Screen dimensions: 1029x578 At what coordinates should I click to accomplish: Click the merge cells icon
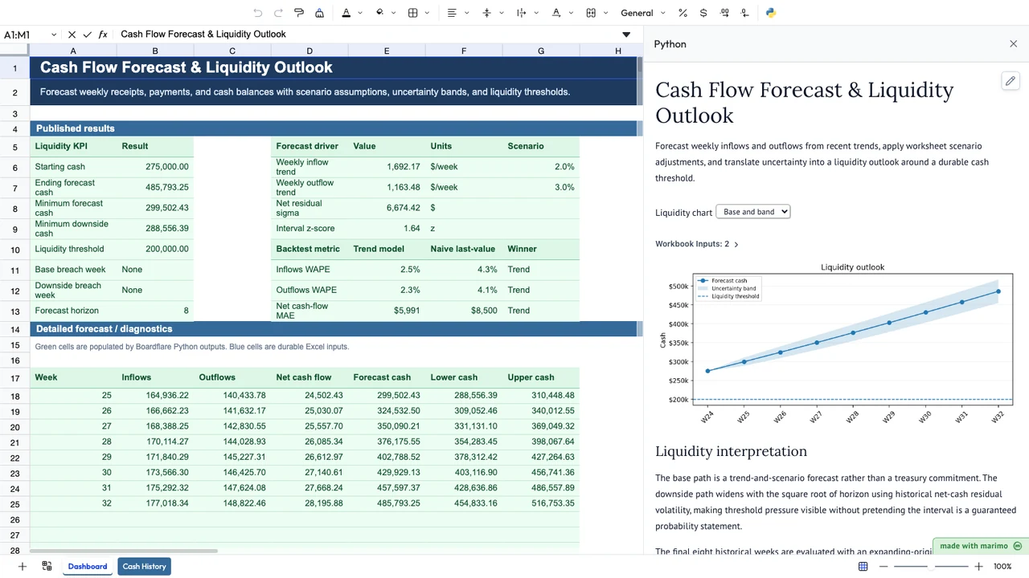pyautogui.click(x=591, y=13)
